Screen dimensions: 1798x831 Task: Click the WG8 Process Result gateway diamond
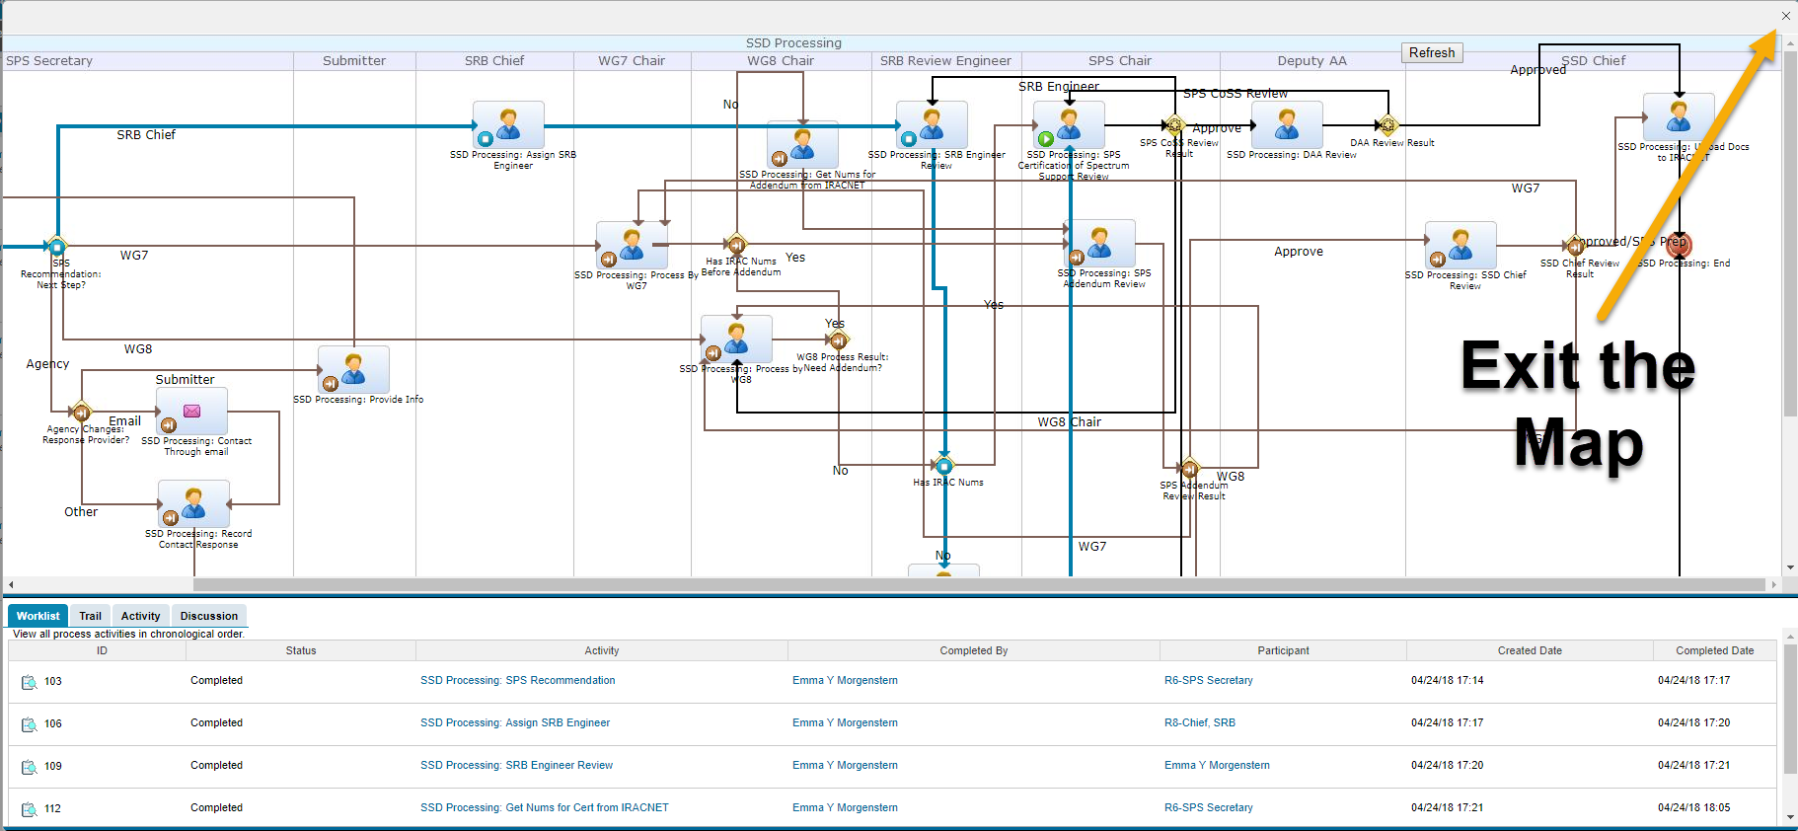[839, 340]
